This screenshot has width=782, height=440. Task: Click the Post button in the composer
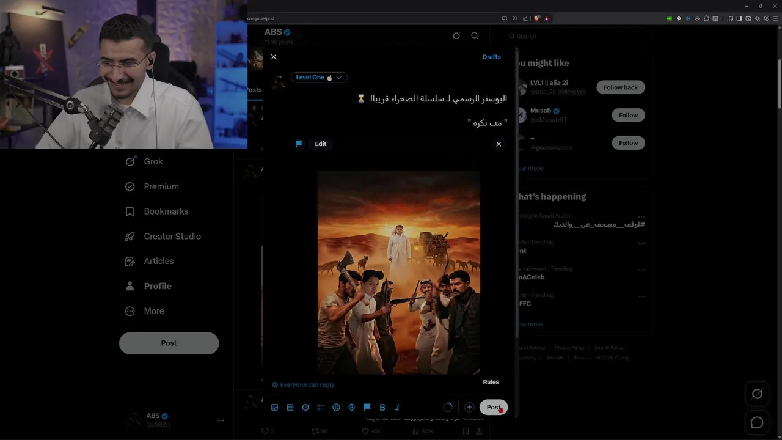click(494, 407)
